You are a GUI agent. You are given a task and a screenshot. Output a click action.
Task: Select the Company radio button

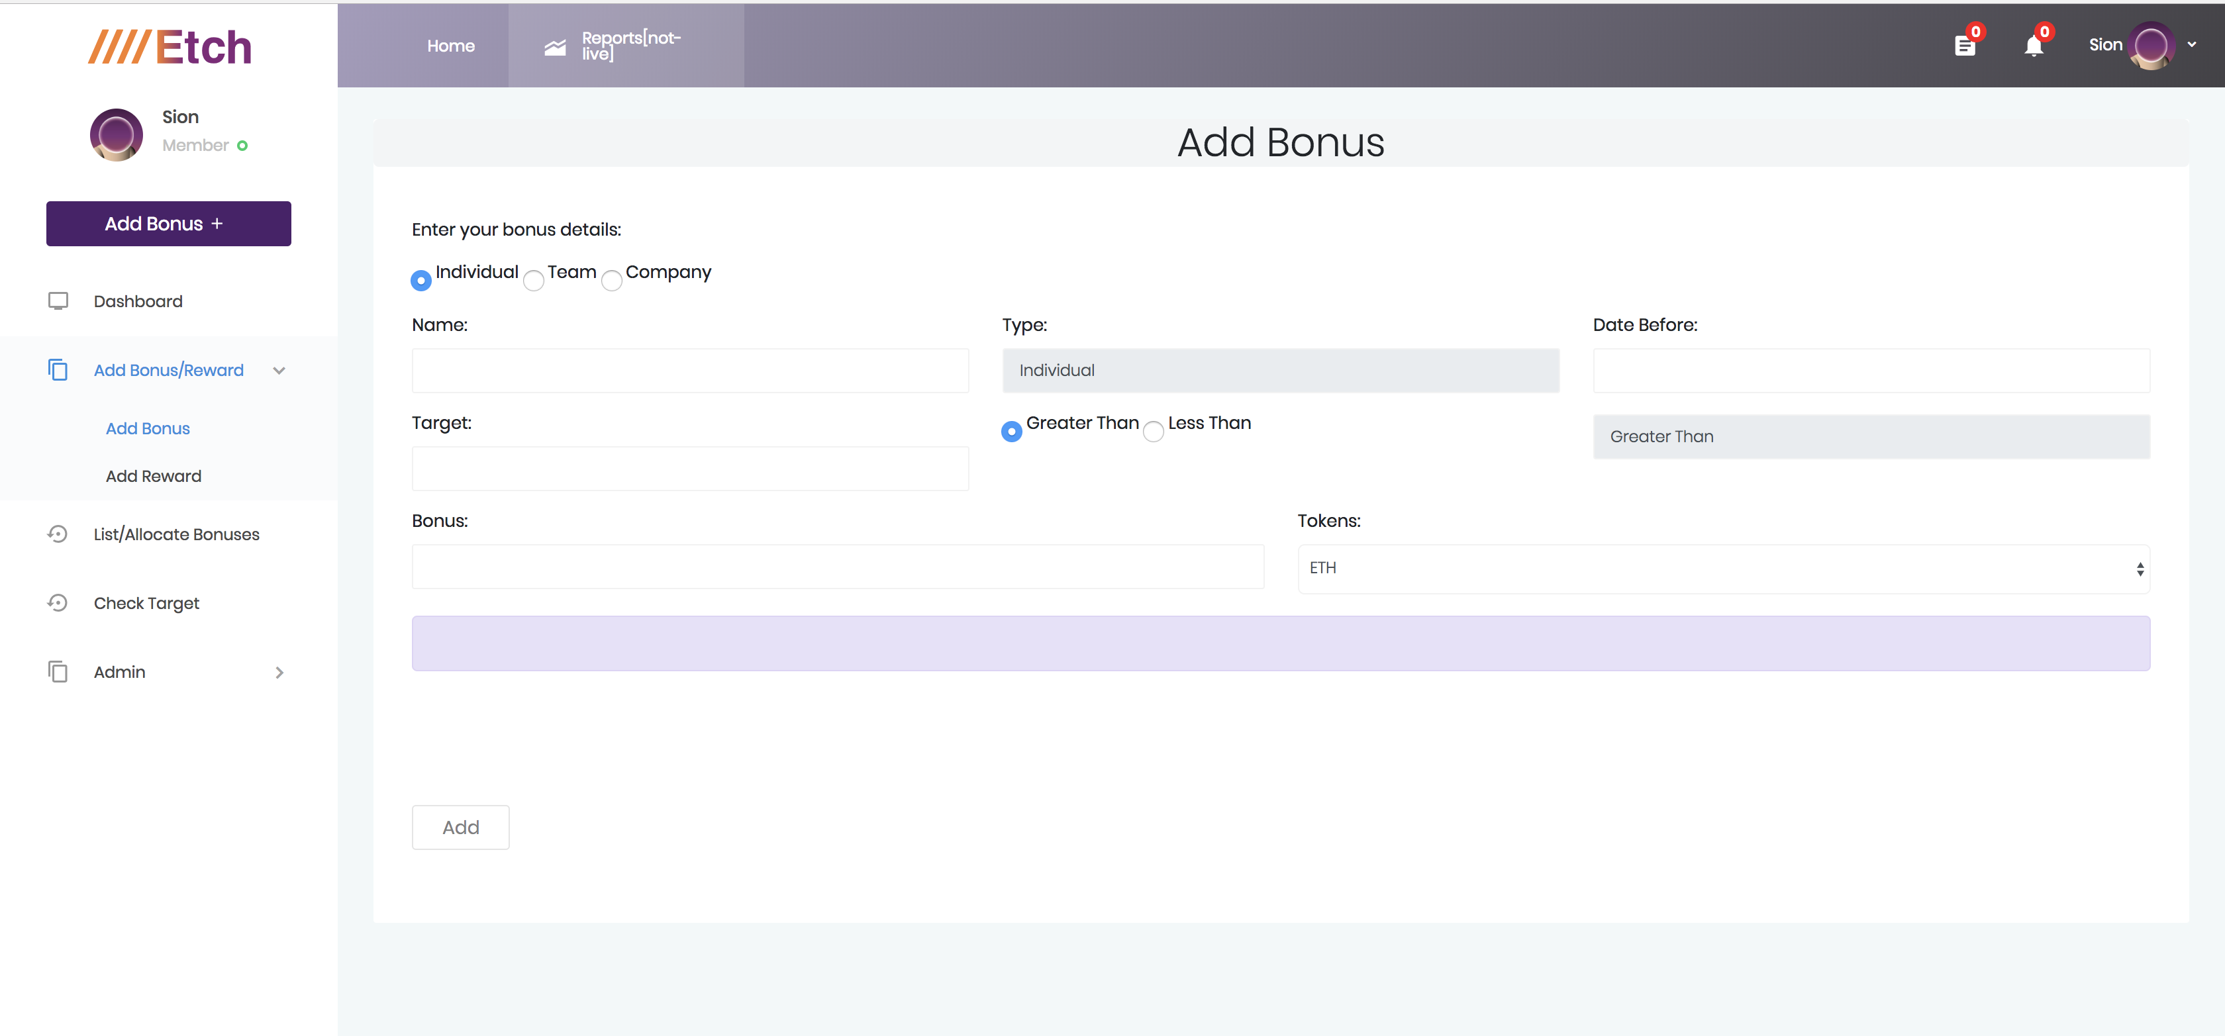coord(611,281)
